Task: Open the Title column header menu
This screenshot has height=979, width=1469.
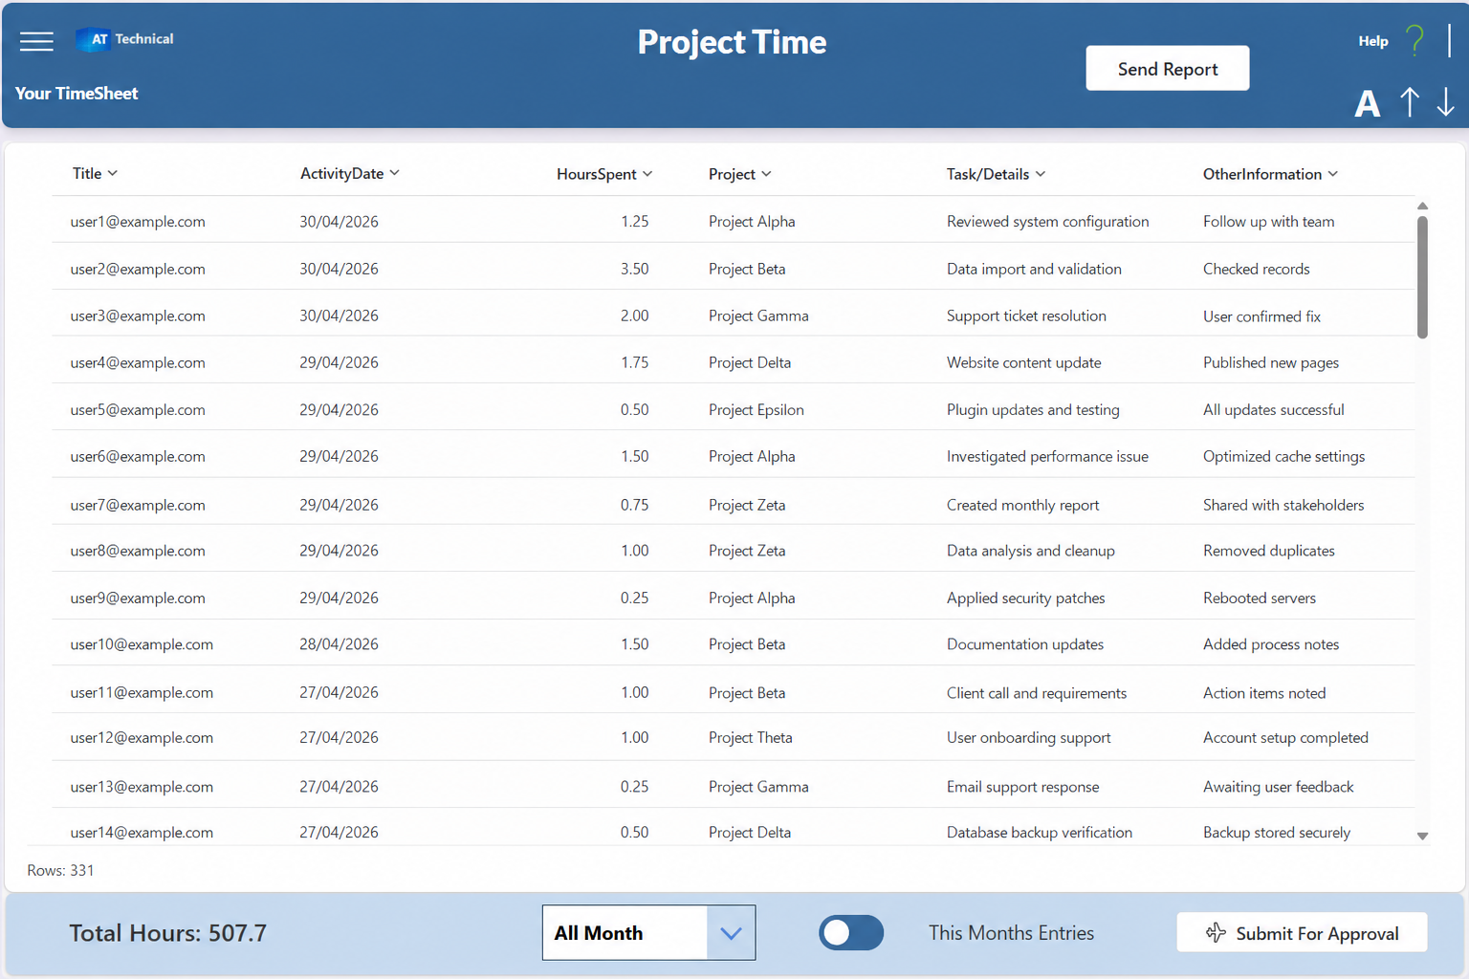Action: pyautogui.click(x=96, y=173)
